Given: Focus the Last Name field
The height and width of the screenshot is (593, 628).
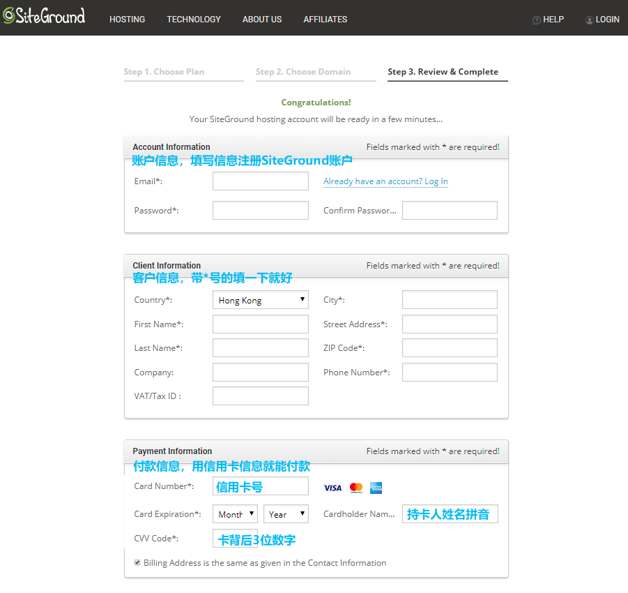Looking at the screenshot, I should pyautogui.click(x=261, y=348).
